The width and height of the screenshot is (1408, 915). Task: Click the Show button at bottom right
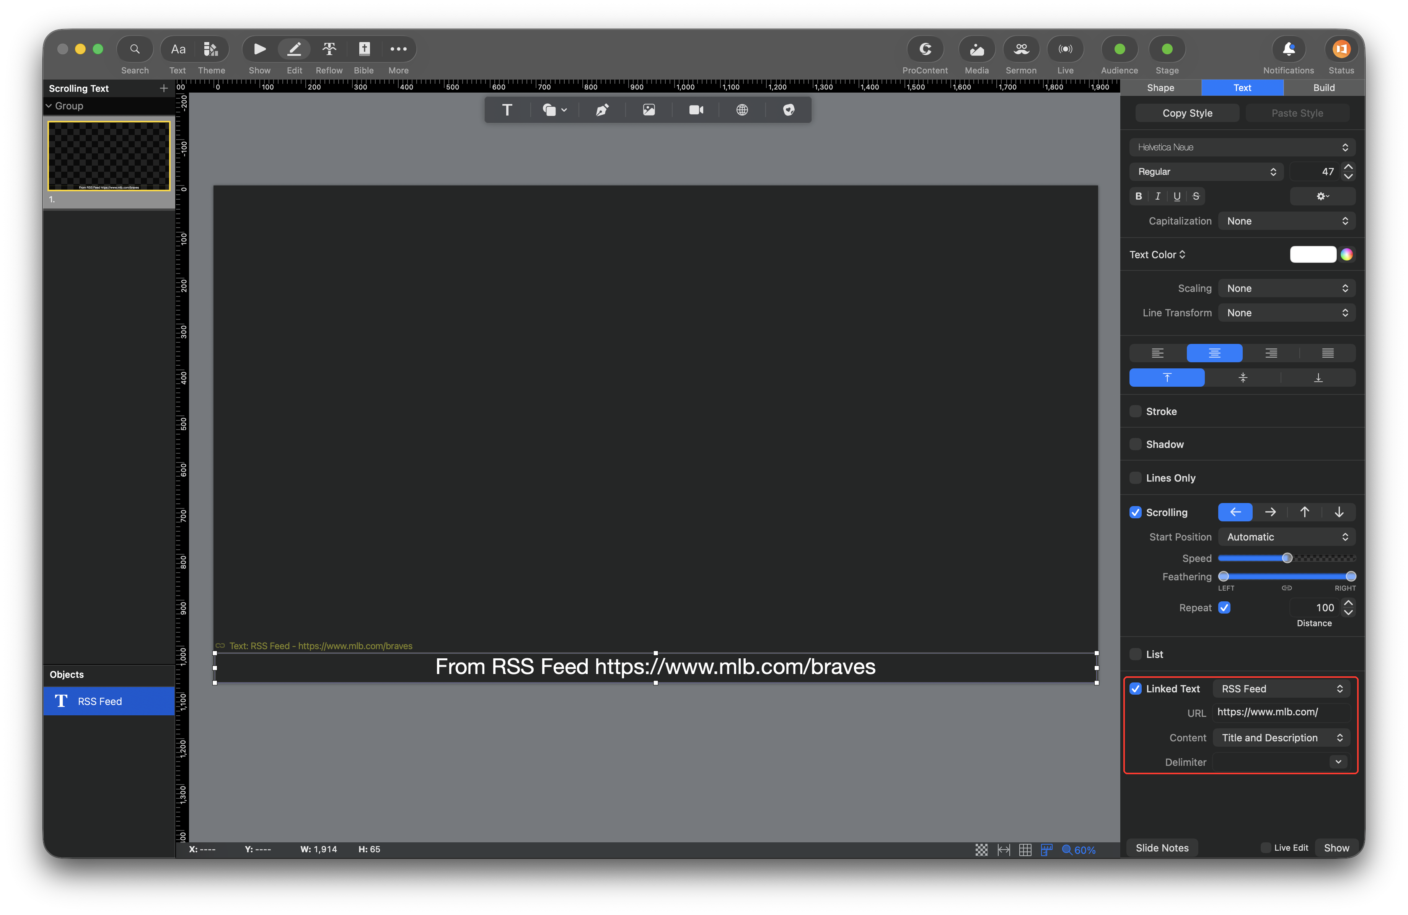click(x=1336, y=848)
